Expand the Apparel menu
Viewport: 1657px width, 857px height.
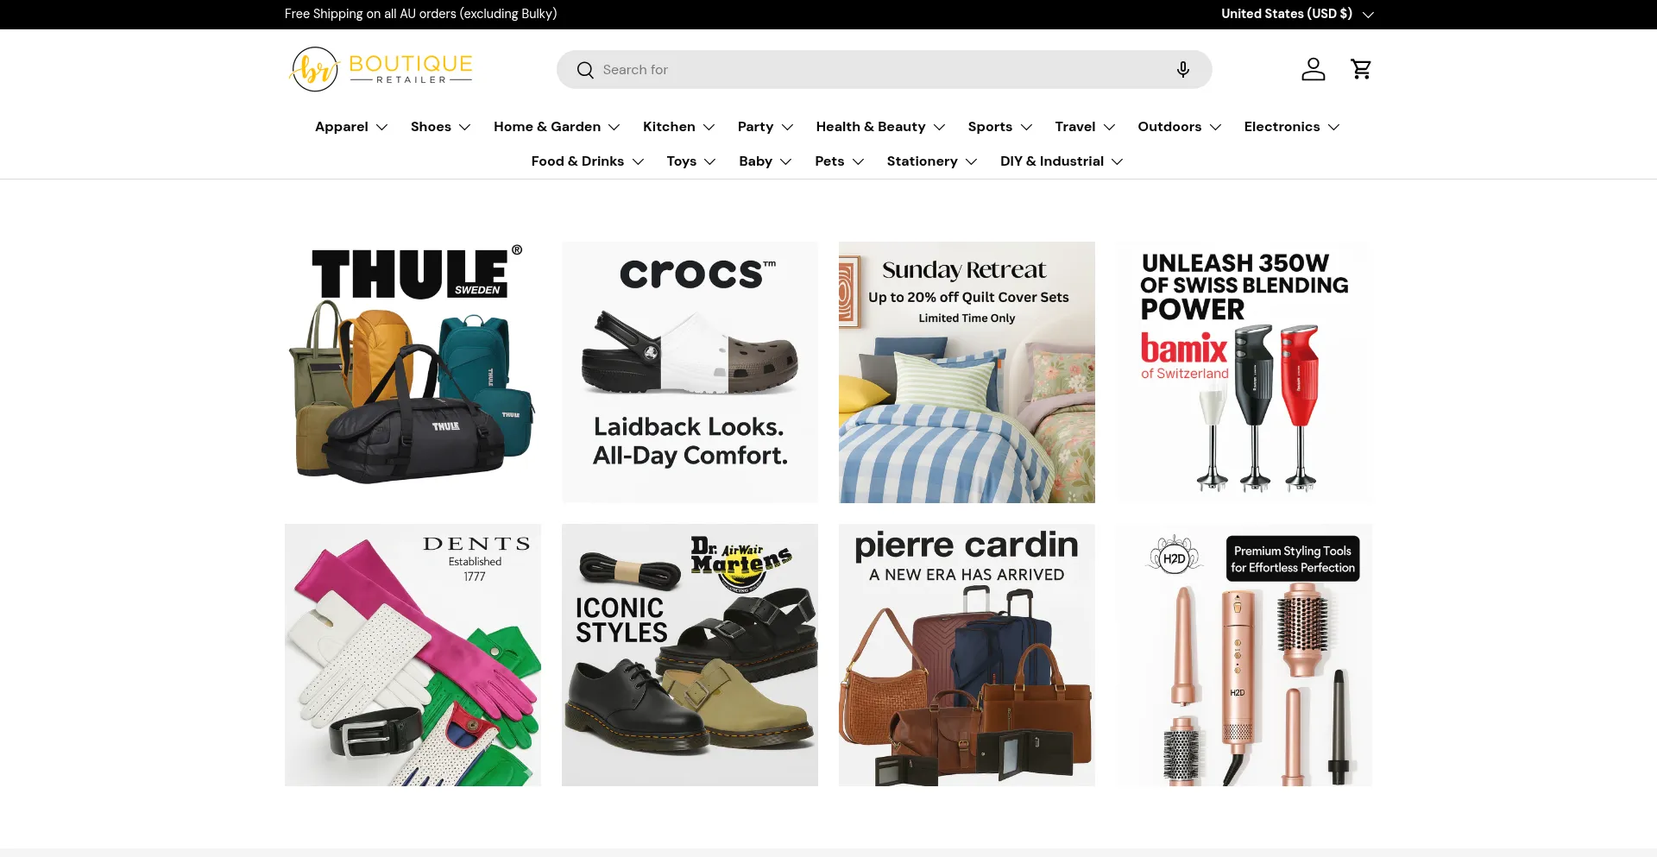point(351,127)
